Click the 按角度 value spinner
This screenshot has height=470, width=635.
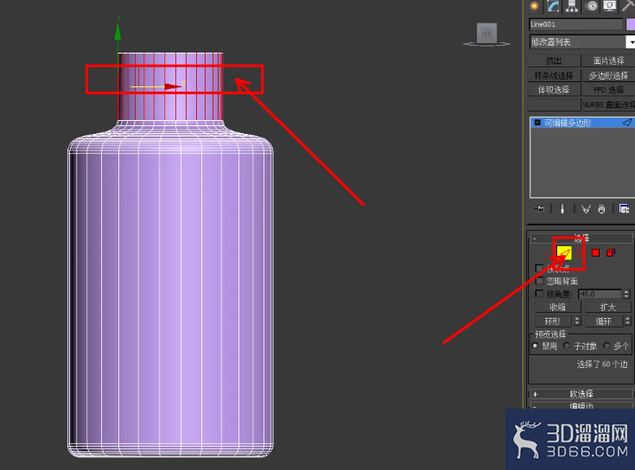coord(626,294)
